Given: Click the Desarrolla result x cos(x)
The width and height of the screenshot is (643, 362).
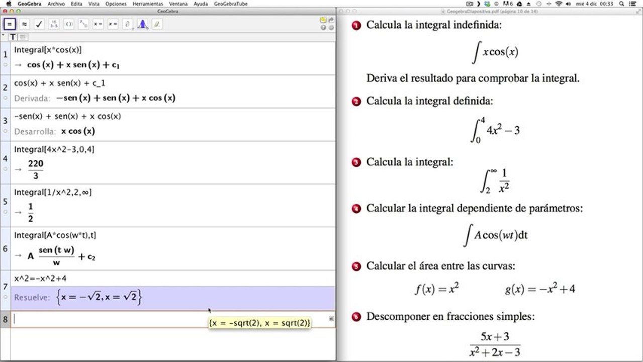Looking at the screenshot, I should point(78,131).
